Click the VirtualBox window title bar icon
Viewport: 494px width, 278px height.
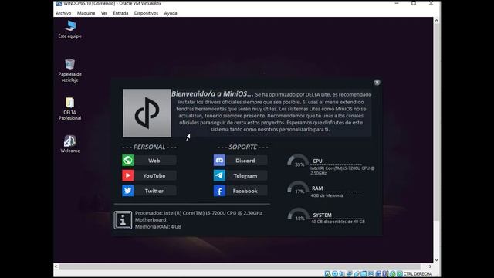click(59, 3)
